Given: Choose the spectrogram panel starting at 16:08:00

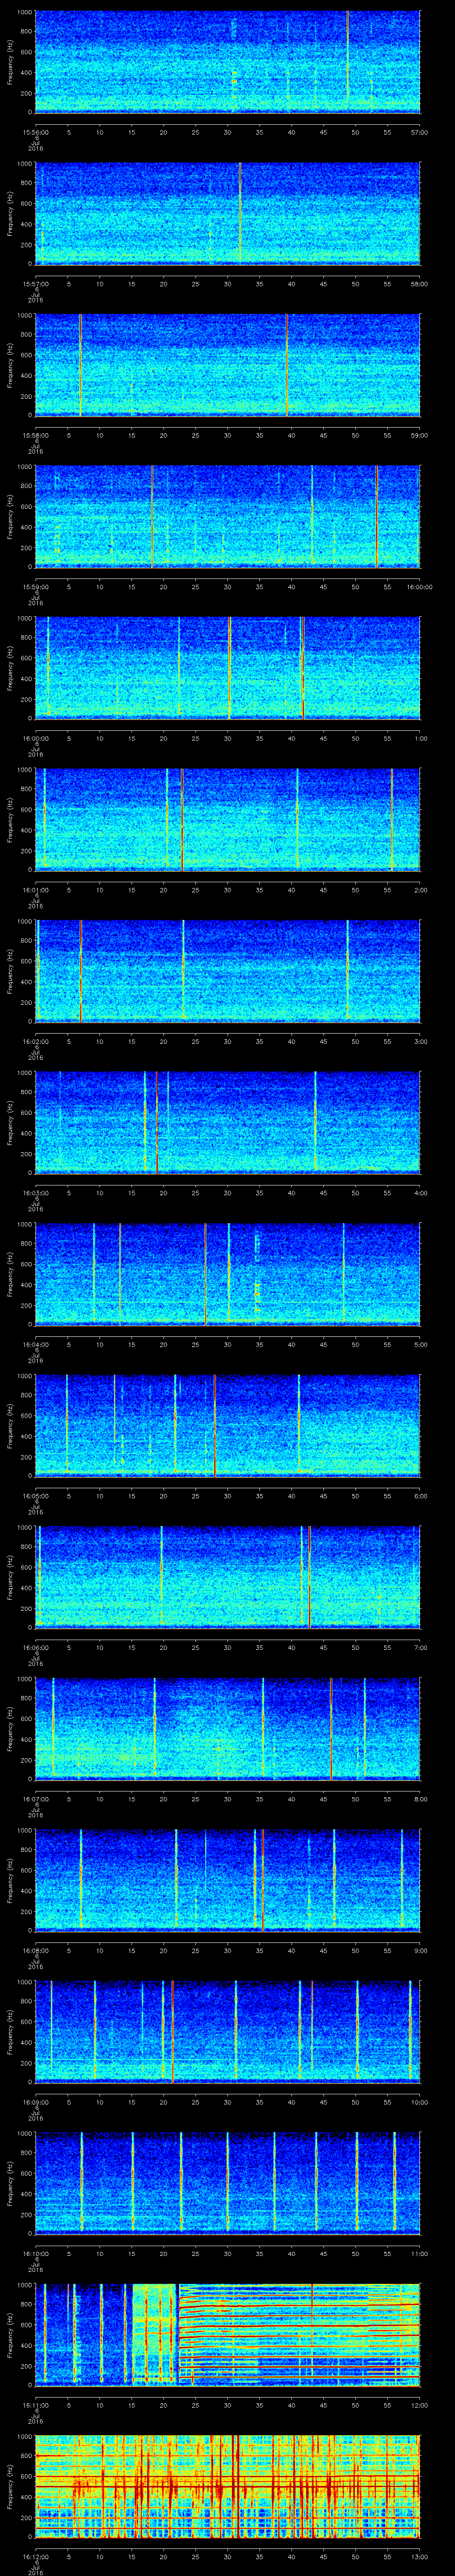Looking at the screenshot, I should 228,1880.
